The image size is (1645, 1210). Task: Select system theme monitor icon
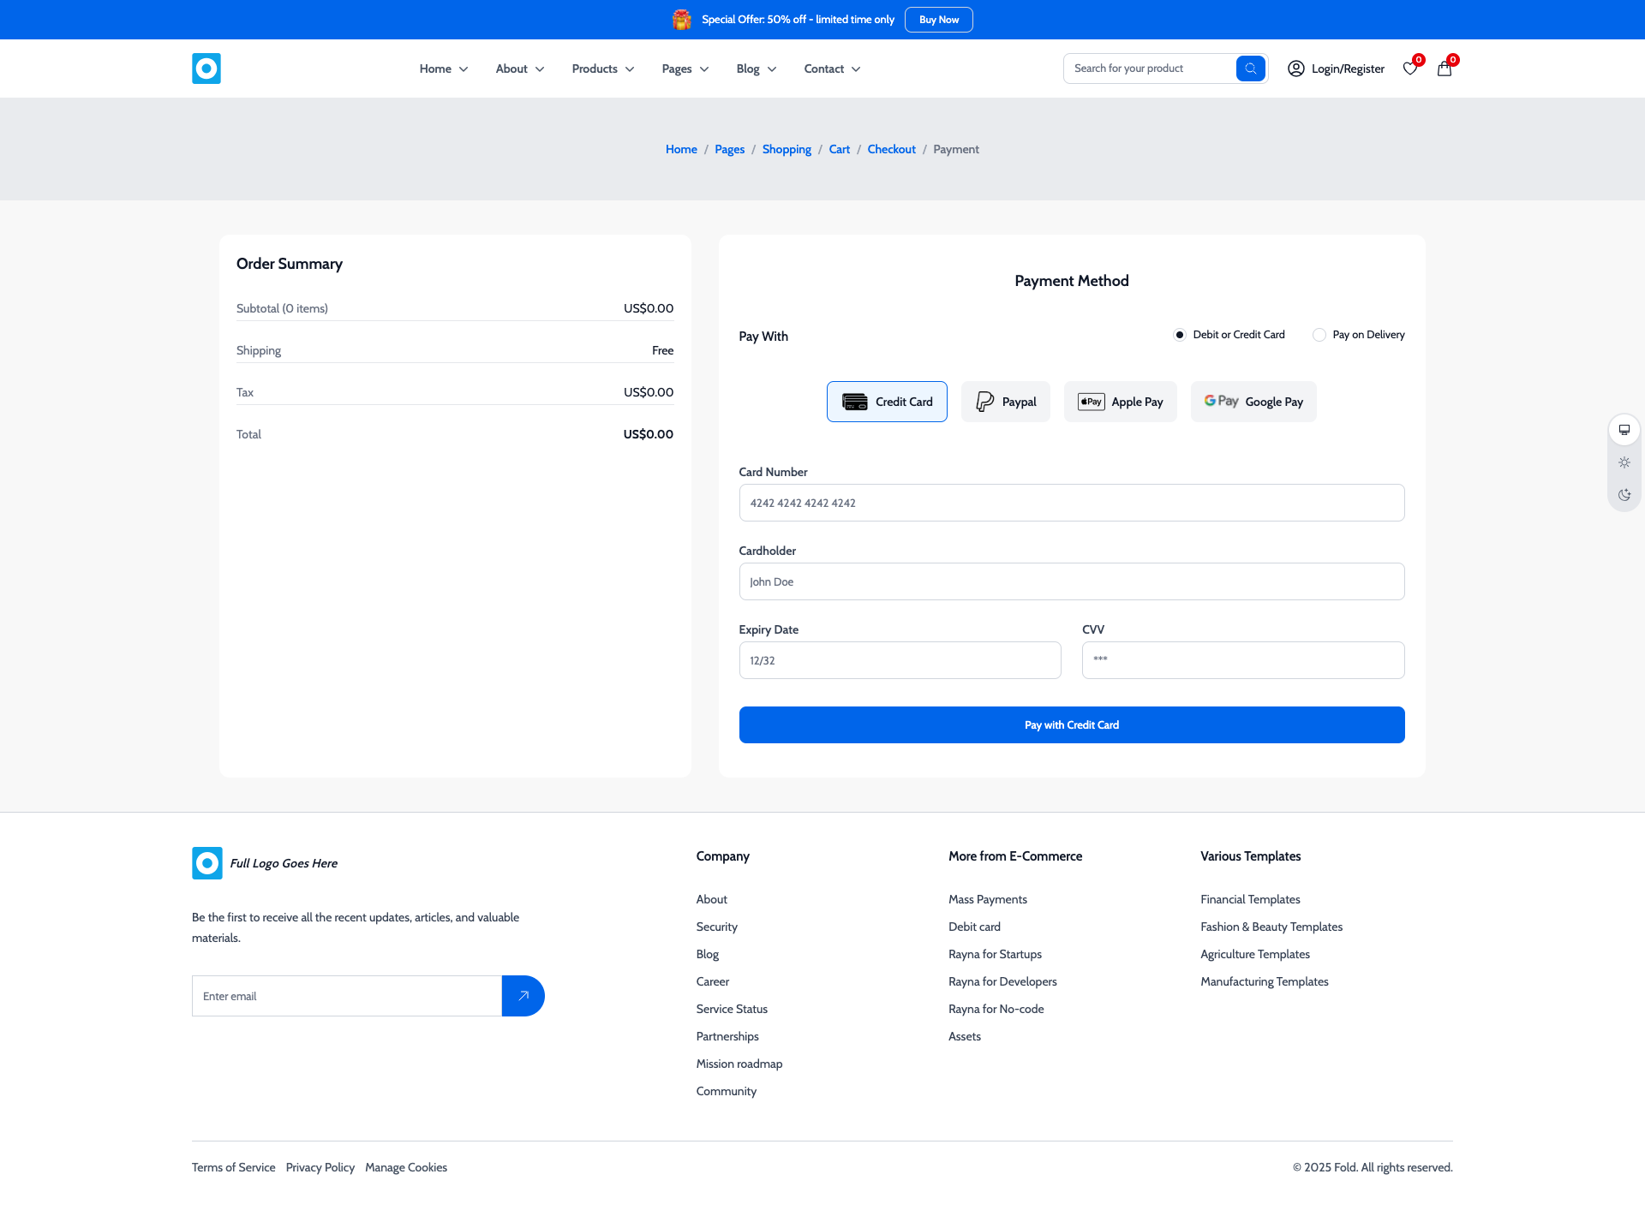[1624, 430]
